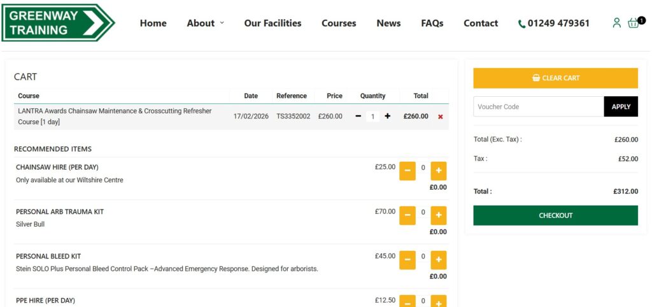The image size is (652, 307).
Task: Open the shopping basket icon
Action: [634, 23]
